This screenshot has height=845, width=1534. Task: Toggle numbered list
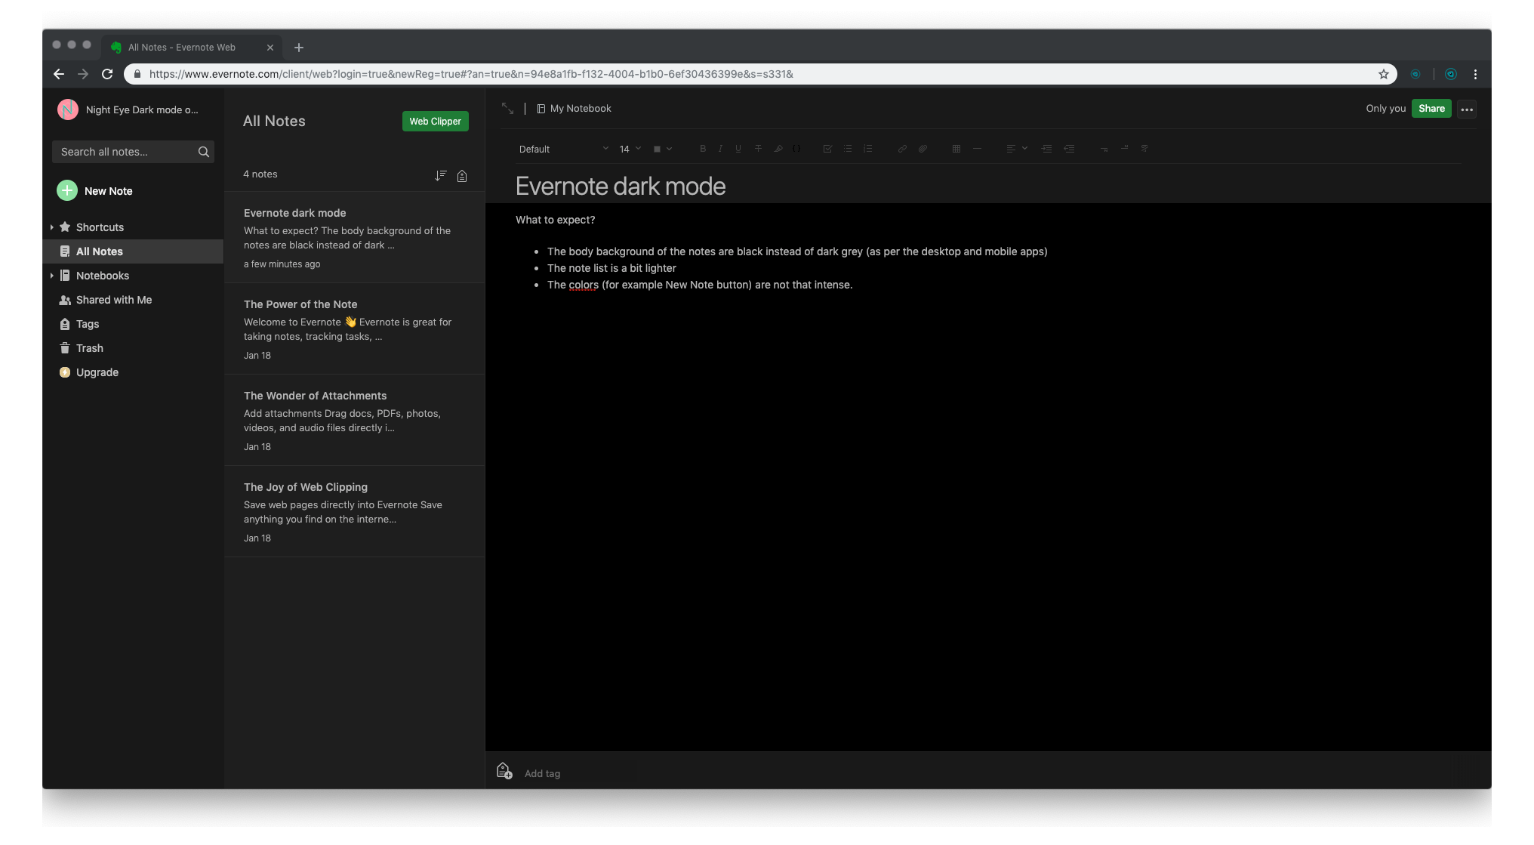[868, 149]
